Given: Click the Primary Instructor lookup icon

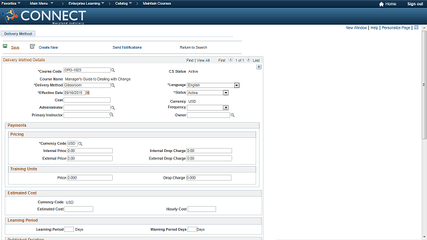Looking at the screenshot, I should point(111,115).
